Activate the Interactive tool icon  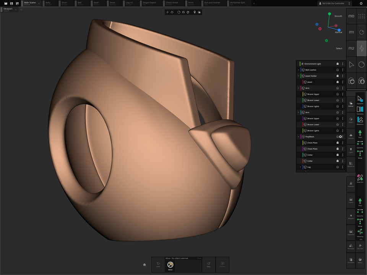[360, 99]
